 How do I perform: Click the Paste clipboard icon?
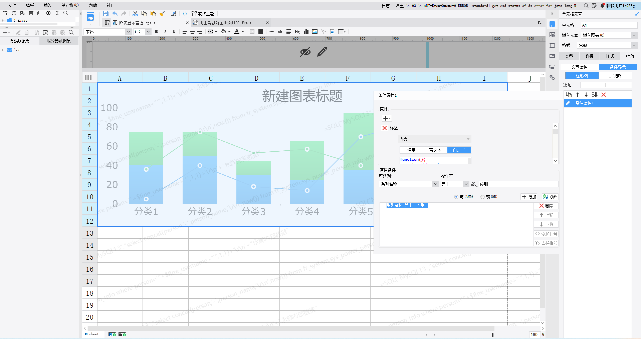(x=153, y=14)
